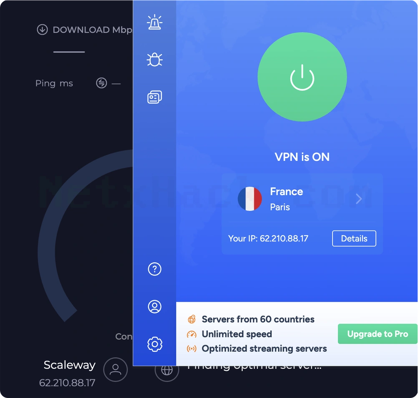
Task: Click the download arrow icon
Action: pos(42,30)
